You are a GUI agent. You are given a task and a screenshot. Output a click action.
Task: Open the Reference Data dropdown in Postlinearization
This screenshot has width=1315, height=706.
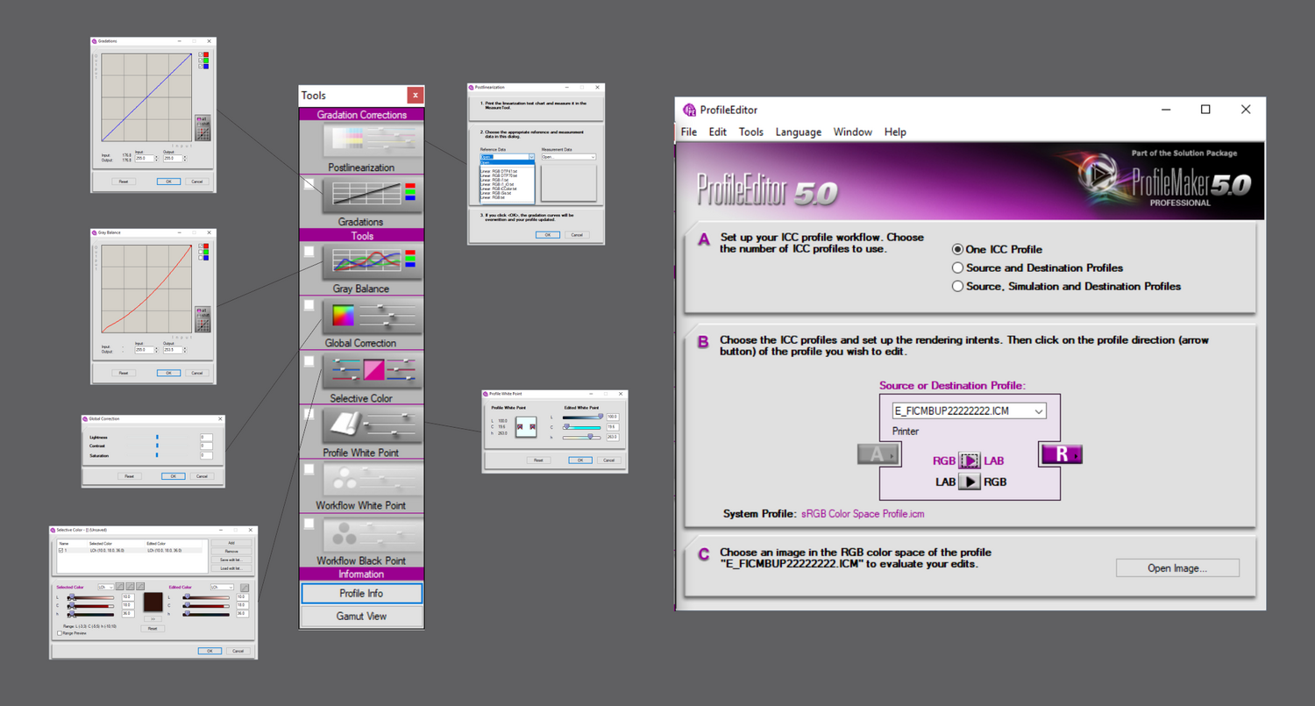click(x=507, y=157)
